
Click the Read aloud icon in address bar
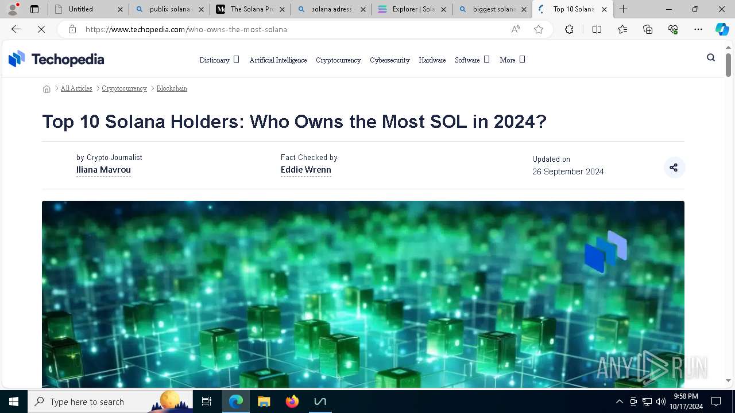pyautogui.click(x=516, y=29)
